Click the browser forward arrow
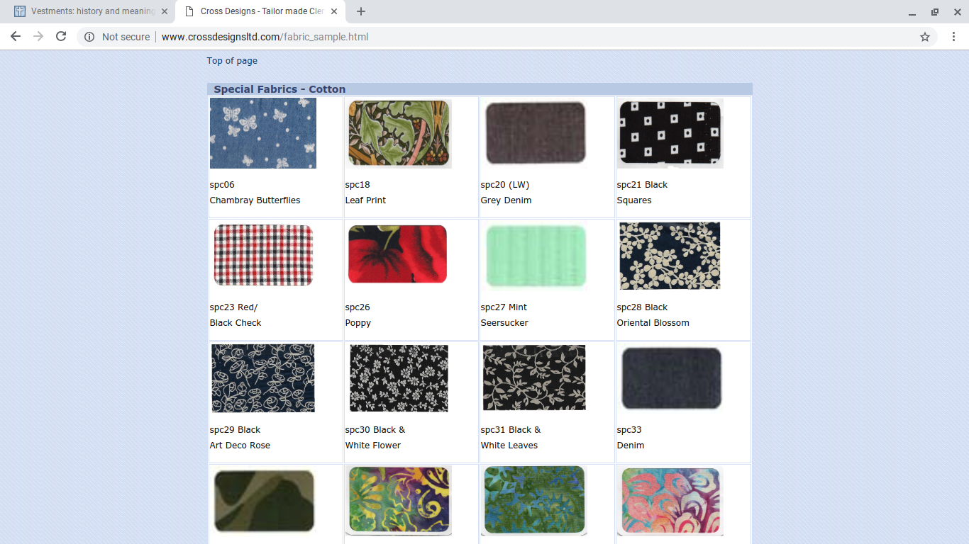 38,37
